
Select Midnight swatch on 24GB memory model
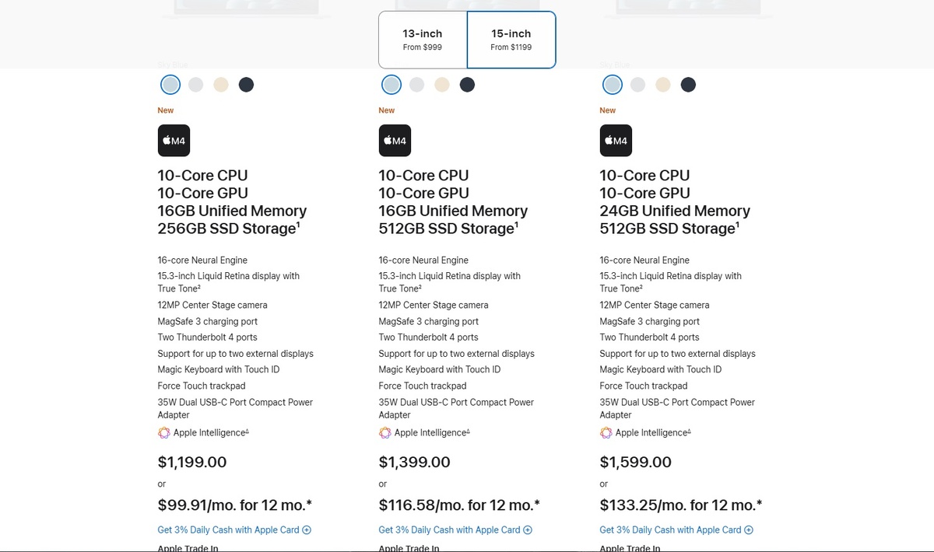tap(688, 85)
